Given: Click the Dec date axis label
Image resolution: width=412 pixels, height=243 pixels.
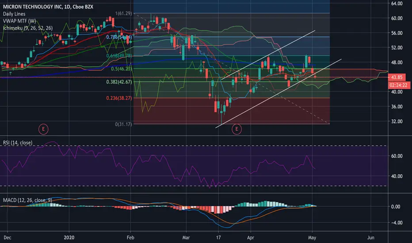Looking at the screenshot, I should pos(8,238).
